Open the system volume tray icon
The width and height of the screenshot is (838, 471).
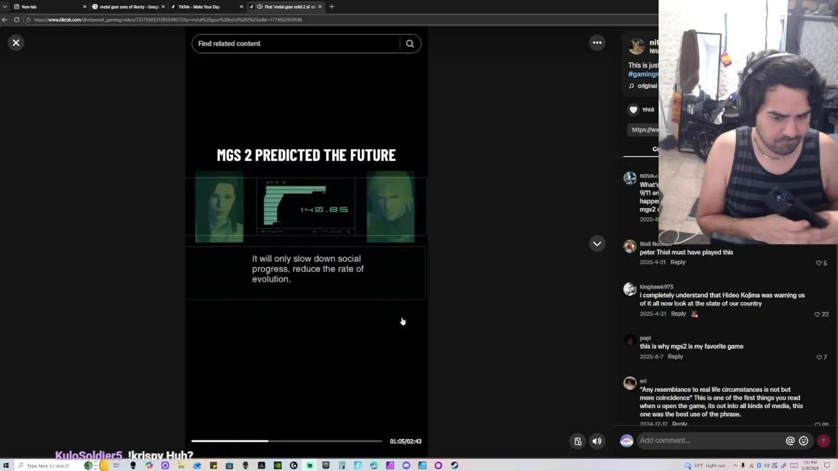[x=767, y=465]
